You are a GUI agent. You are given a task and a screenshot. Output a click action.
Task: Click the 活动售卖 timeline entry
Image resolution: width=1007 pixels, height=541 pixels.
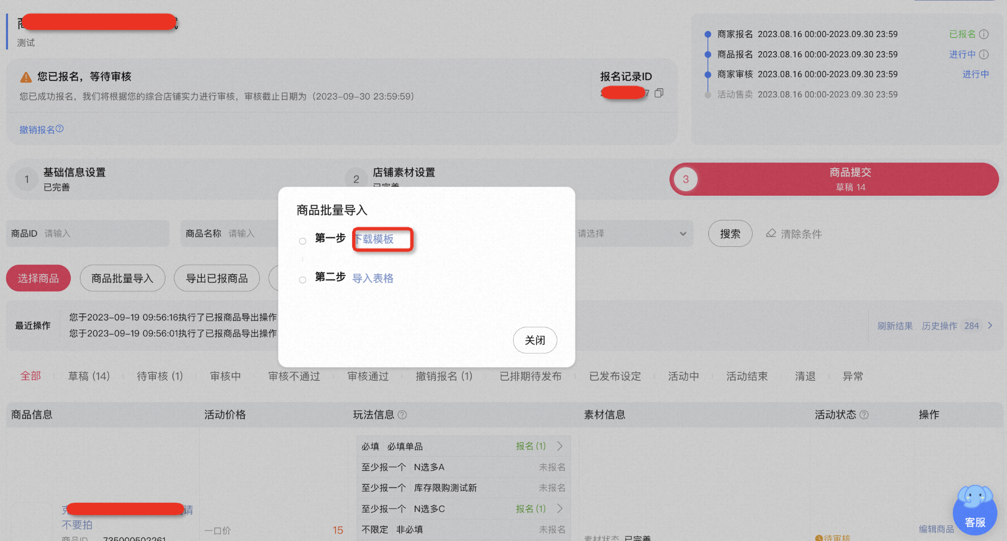[807, 94]
